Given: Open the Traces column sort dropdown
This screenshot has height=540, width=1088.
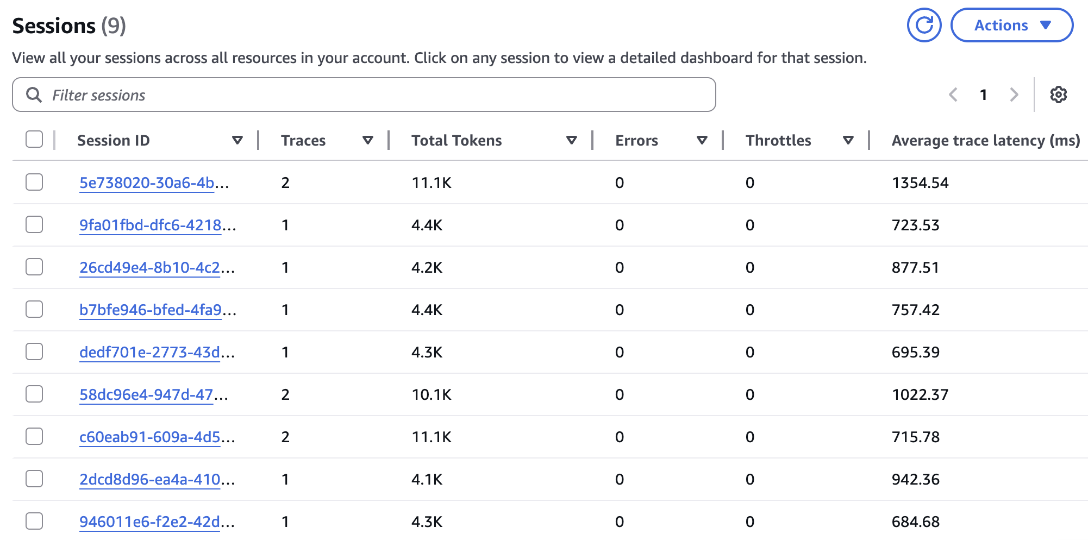Looking at the screenshot, I should pos(368,140).
